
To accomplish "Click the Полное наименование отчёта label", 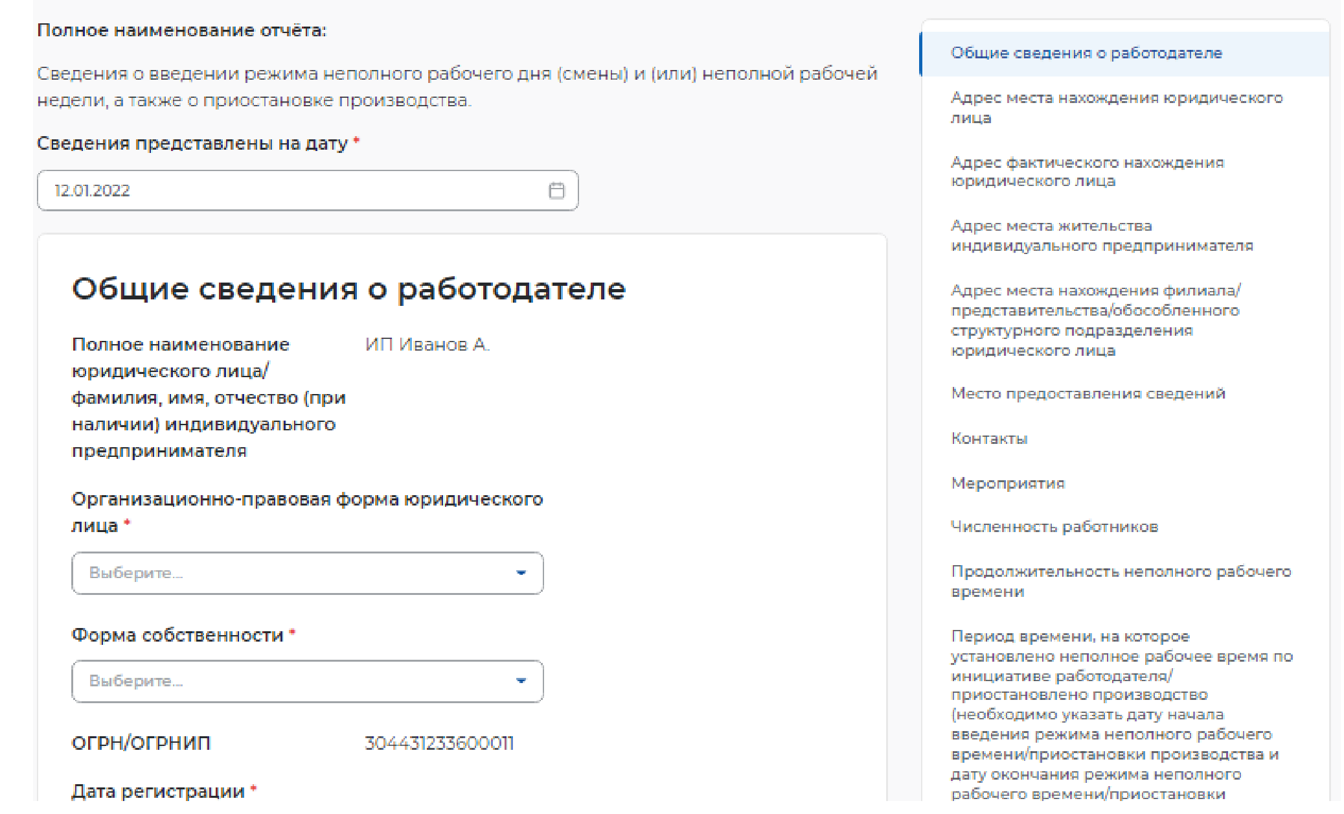I will pos(182,30).
